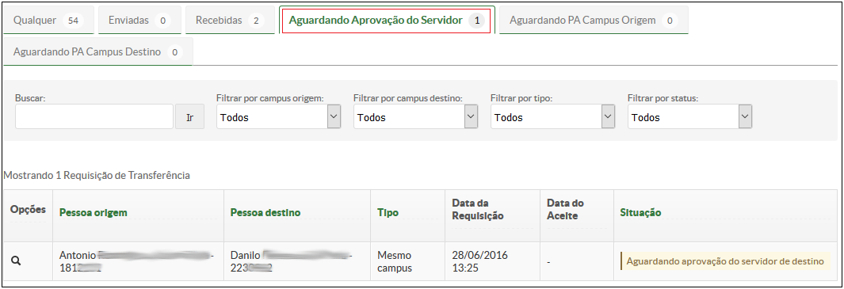
Task: Click the Recebidas count badge showing 2
Action: (x=256, y=21)
